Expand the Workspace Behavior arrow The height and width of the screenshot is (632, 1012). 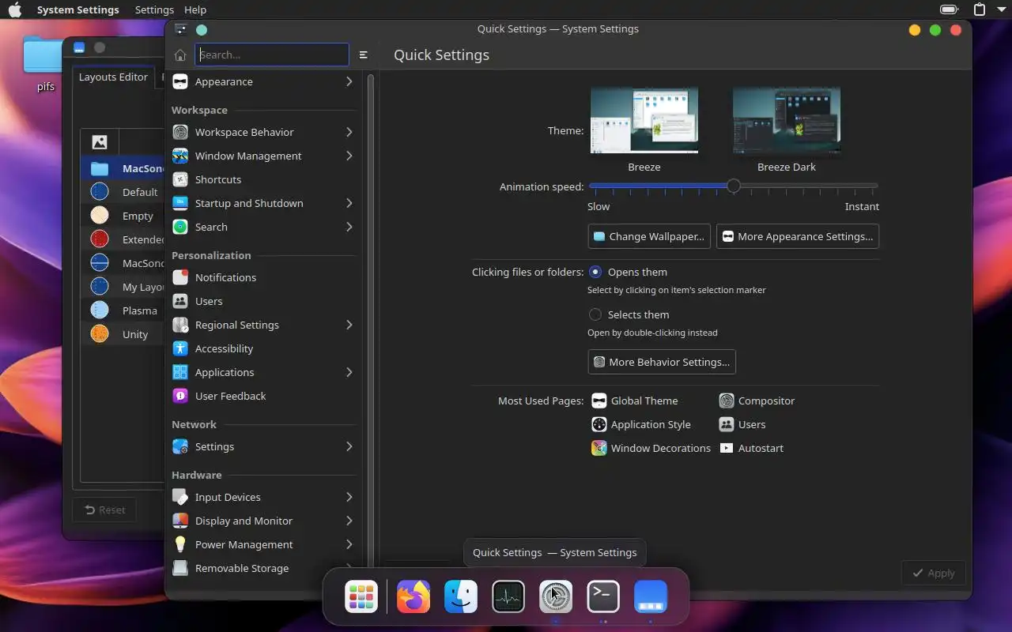(349, 132)
